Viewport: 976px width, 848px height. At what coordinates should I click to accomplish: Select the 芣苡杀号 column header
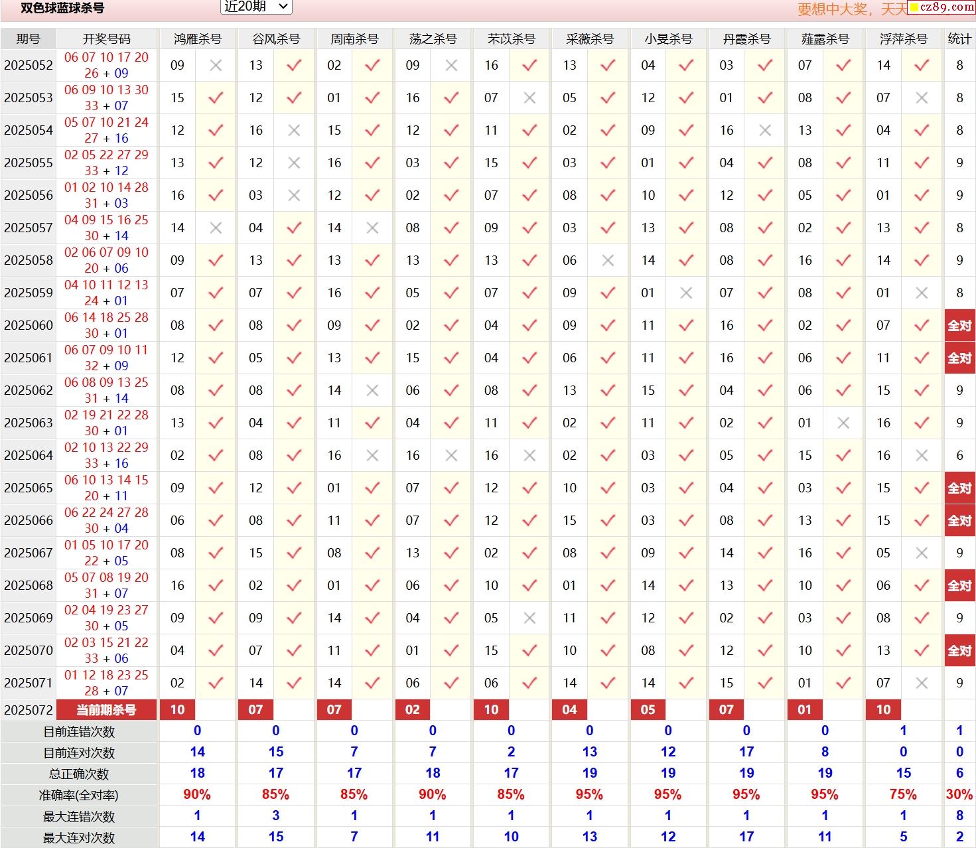(x=511, y=38)
